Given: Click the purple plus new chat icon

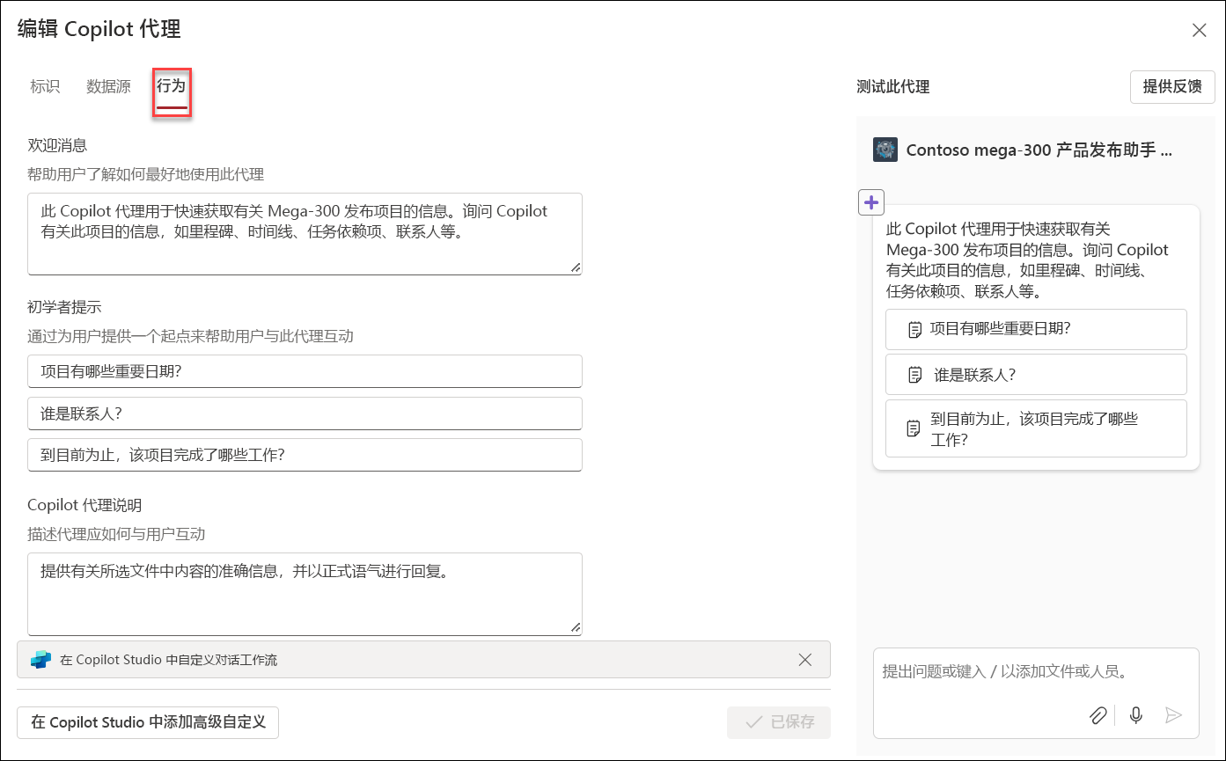Looking at the screenshot, I should tap(871, 202).
